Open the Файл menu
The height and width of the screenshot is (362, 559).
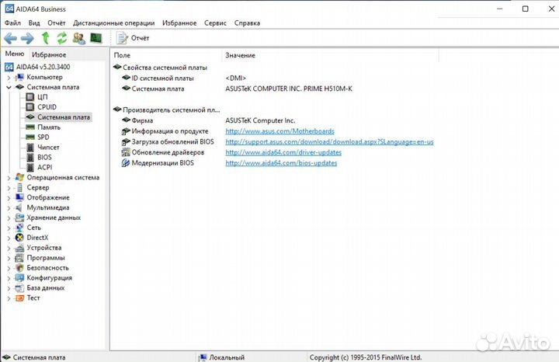[x=12, y=23]
